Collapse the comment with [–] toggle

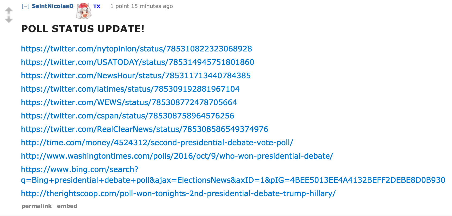(25, 6)
